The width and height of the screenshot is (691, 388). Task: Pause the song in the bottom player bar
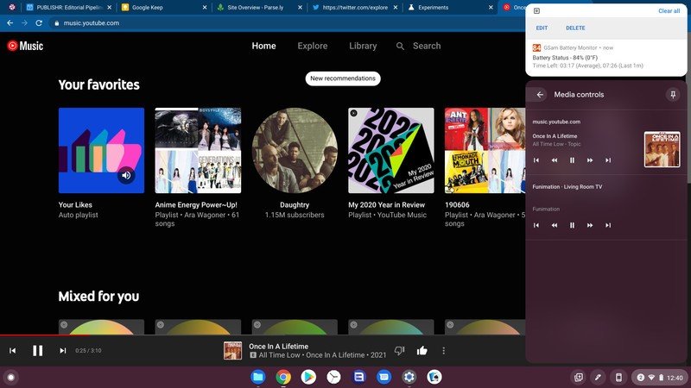[x=37, y=351]
